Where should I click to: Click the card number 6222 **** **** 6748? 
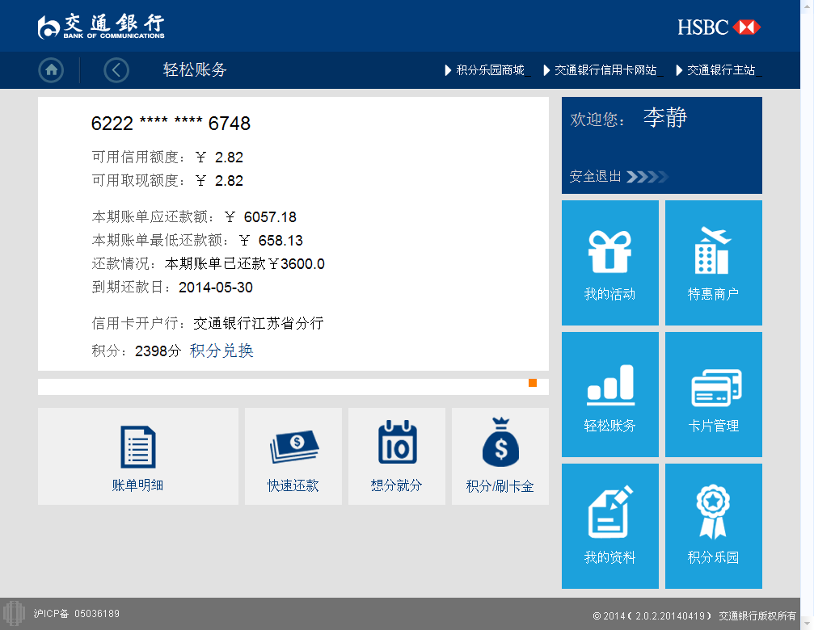point(171,124)
